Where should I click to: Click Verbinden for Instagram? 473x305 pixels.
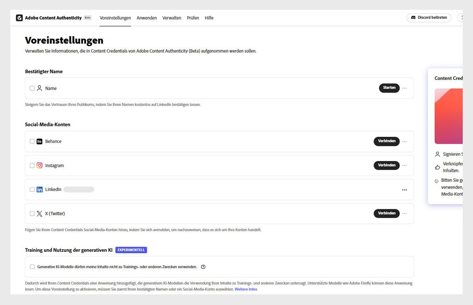click(387, 165)
